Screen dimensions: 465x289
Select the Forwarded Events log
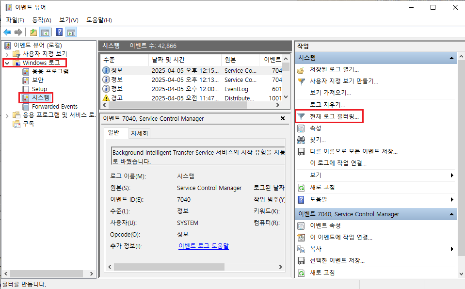[55, 107]
